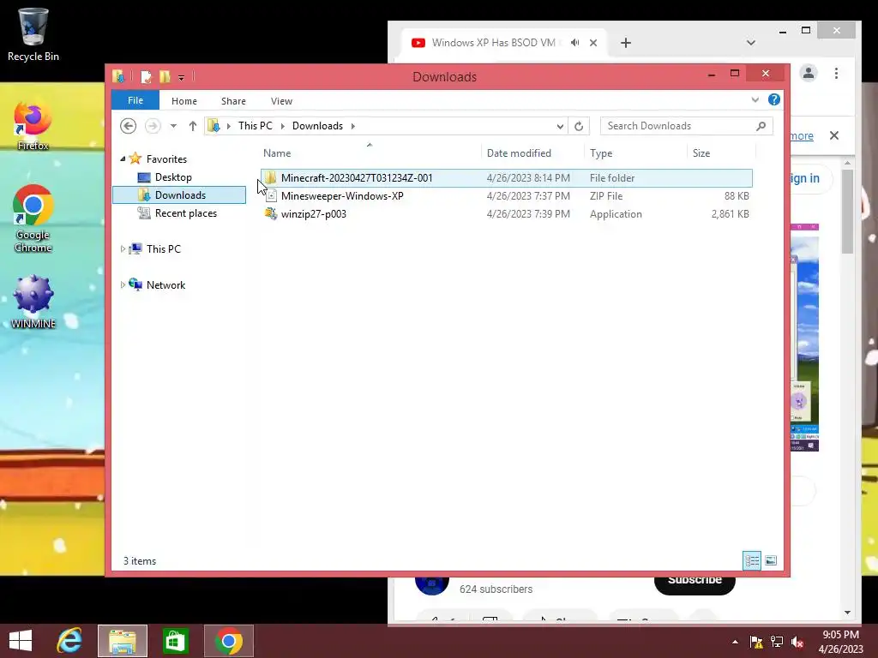
Task: Collapse the Favorites tree section
Action: point(123,159)
